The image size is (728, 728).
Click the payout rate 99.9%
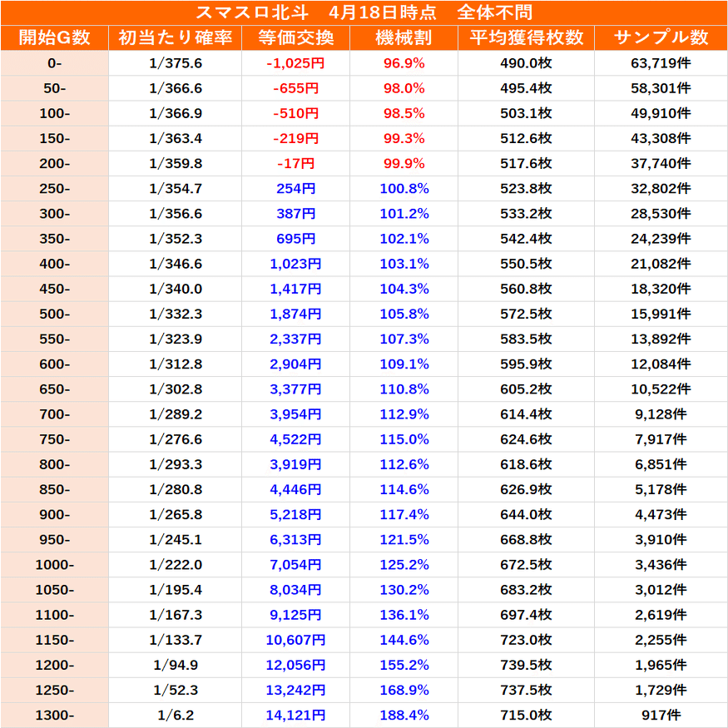[404, 163]
